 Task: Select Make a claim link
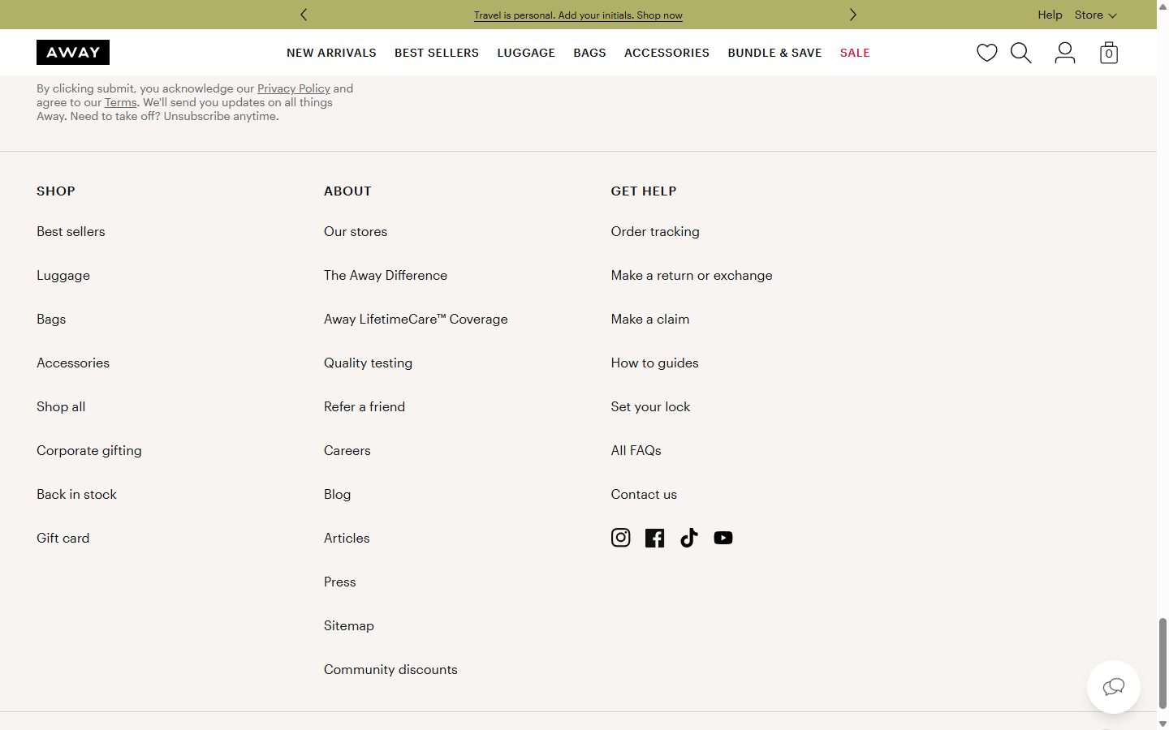tap(650, 319)
